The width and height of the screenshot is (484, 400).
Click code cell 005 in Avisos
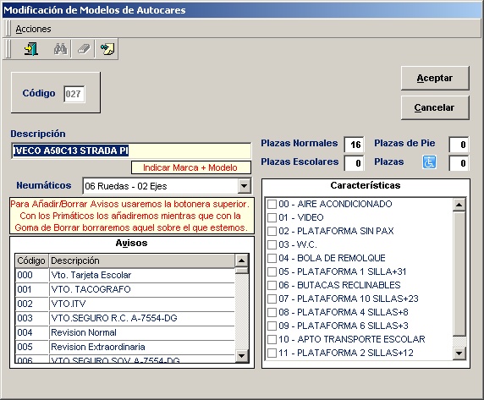32,347
